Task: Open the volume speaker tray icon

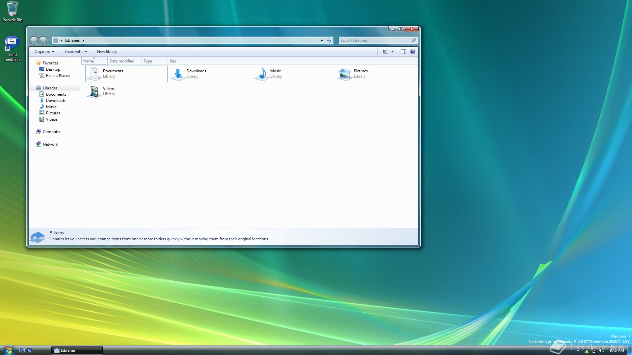Action: click(x=602, y=351)
